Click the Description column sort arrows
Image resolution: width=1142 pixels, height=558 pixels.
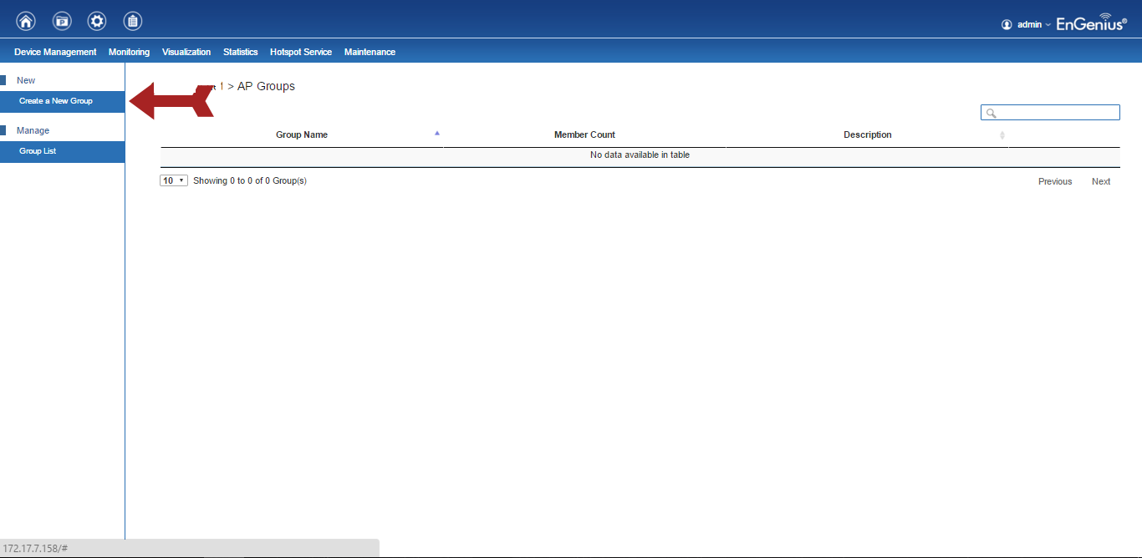[1002, 135]
